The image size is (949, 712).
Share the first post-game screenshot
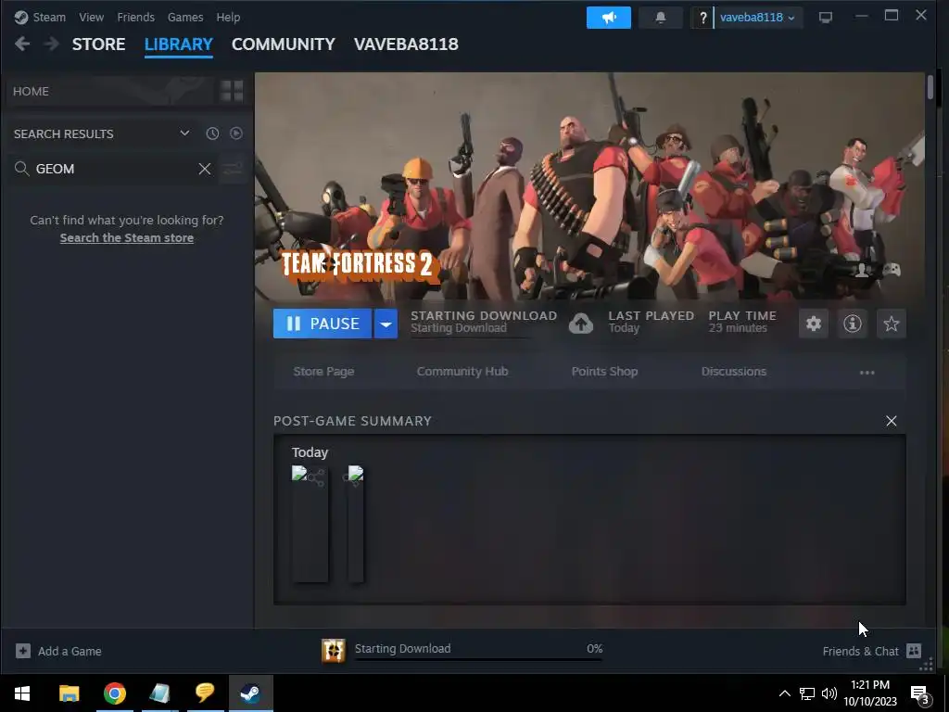coord(316,477)
